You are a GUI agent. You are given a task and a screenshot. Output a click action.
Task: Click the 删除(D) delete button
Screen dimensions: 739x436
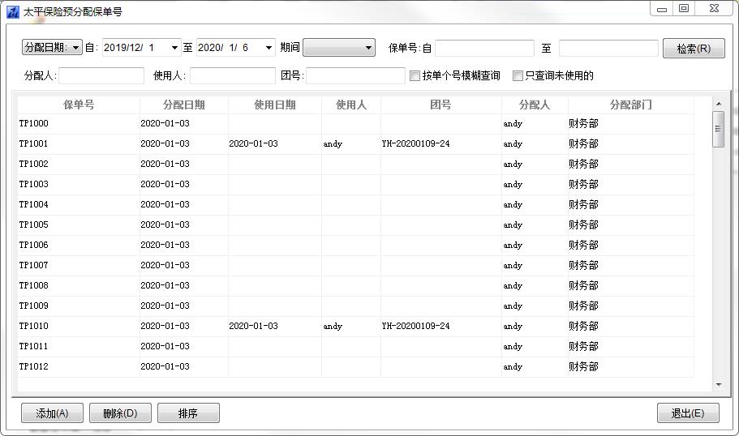tap(119, 413)
